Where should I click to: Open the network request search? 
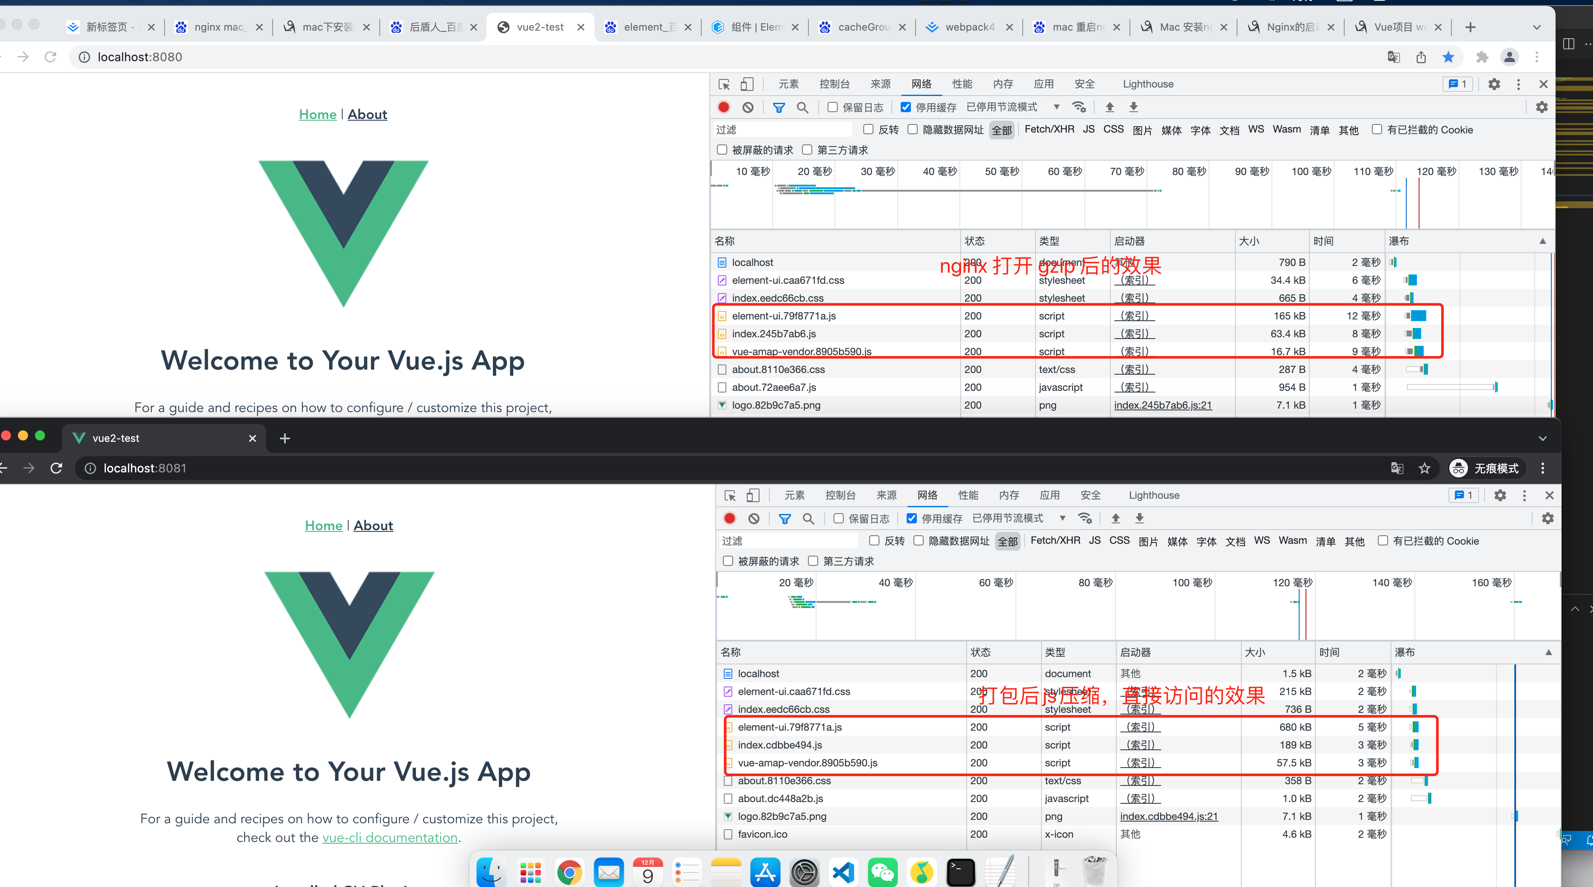(803, 107)
